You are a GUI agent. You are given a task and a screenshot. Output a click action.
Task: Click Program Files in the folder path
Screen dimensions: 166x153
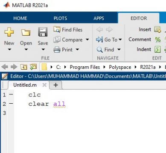pyautogui.click(x=85, y=67)
